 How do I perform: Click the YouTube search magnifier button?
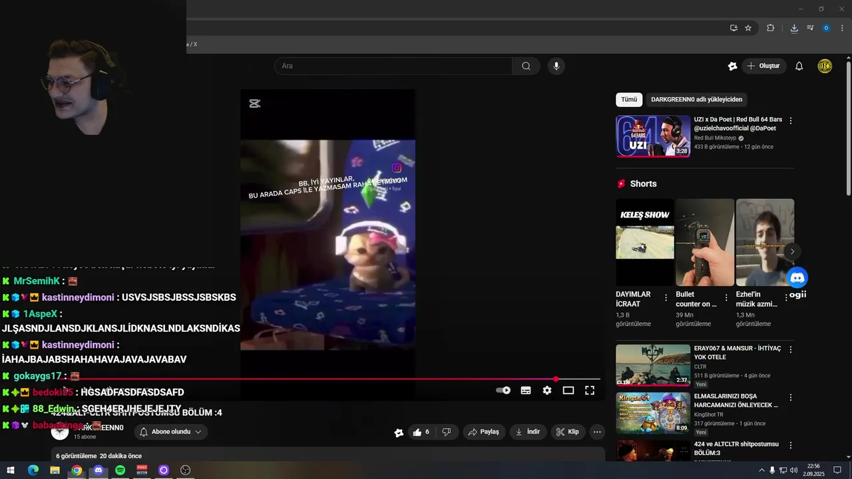coord(526,66)
